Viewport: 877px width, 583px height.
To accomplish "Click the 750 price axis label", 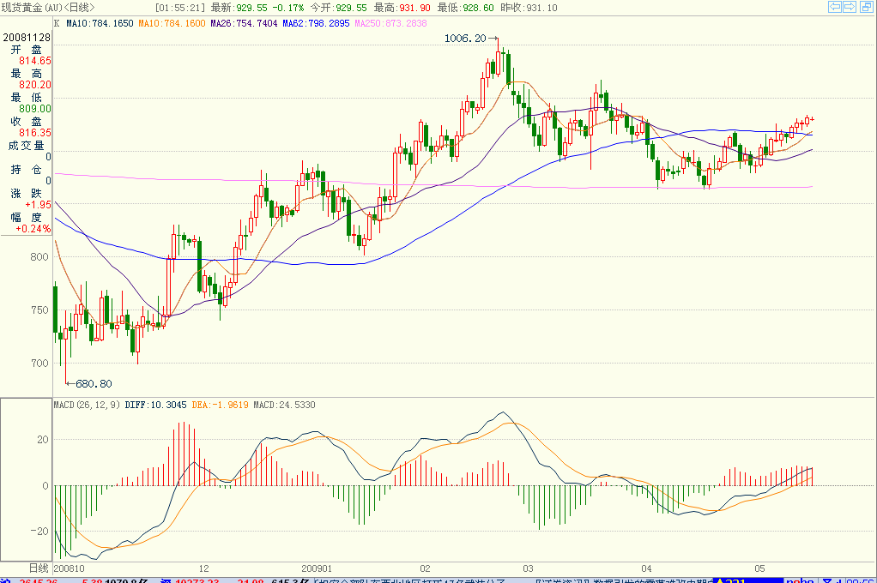I will click(39, 310).
